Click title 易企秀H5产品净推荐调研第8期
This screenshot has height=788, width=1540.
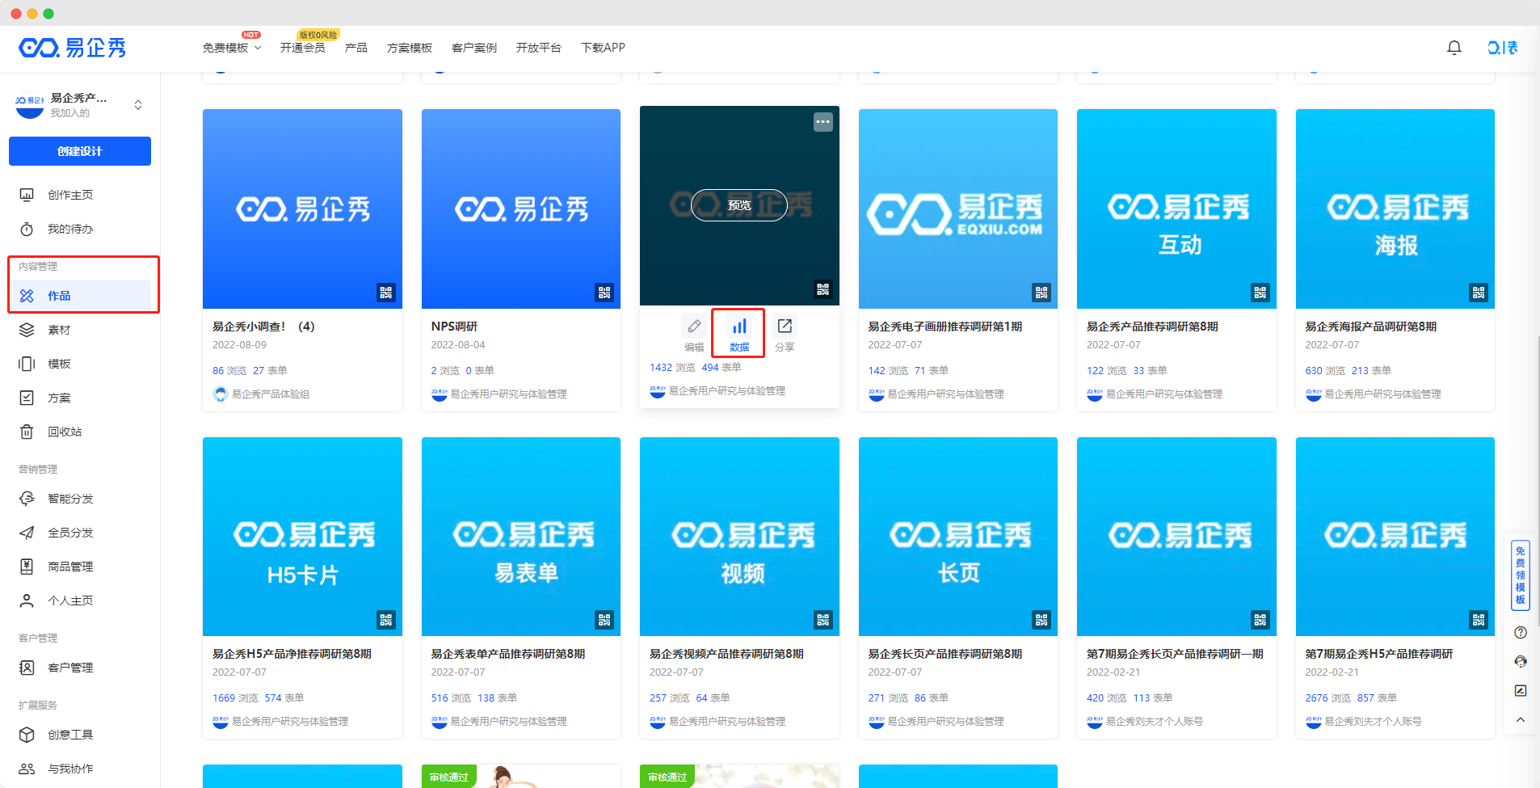click(x=292, y=654)
